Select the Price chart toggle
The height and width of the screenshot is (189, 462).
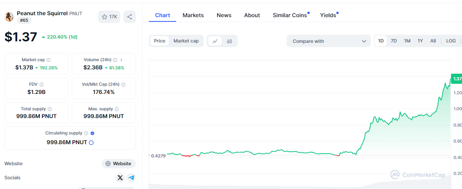coord(159,41)
